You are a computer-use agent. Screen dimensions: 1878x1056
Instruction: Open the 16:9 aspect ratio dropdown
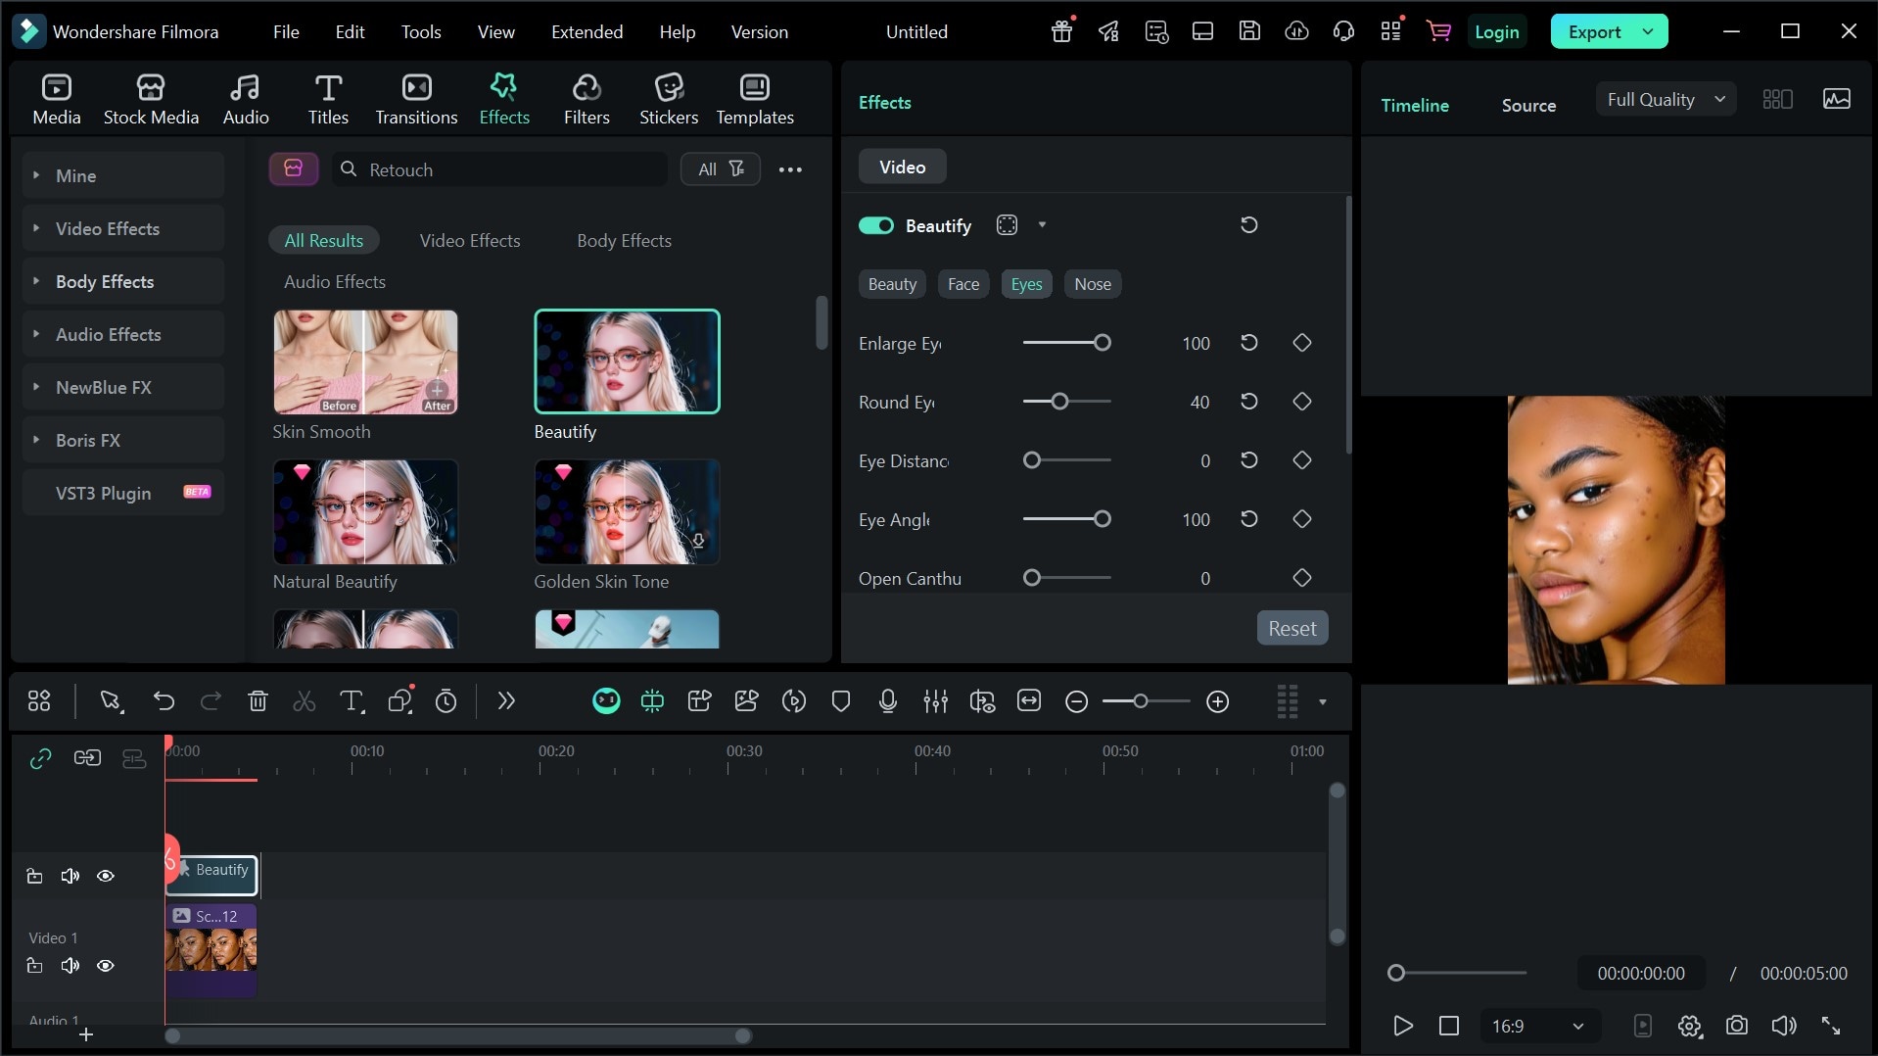point(1537,1026)
